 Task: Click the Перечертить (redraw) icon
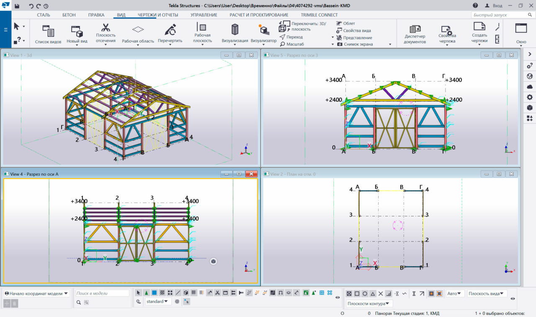coord(170,30)
